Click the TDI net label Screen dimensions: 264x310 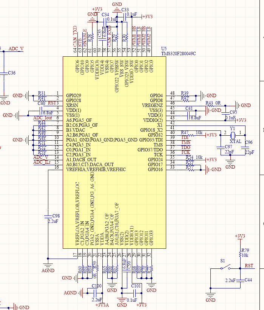click(x=185, y=138)
